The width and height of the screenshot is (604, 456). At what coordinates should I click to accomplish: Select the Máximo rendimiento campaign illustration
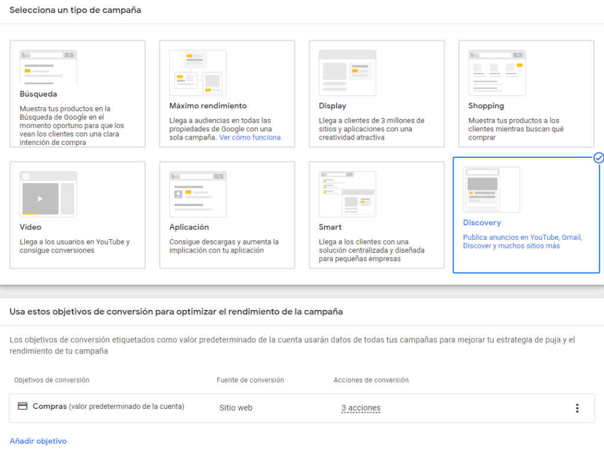click(198, 72)
